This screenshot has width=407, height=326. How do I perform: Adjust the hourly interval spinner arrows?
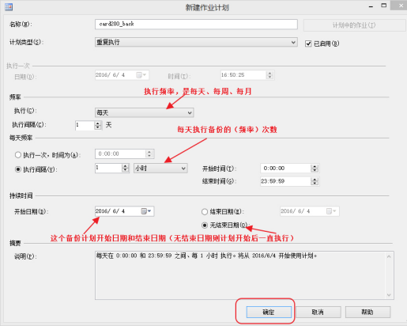point(126,168)
